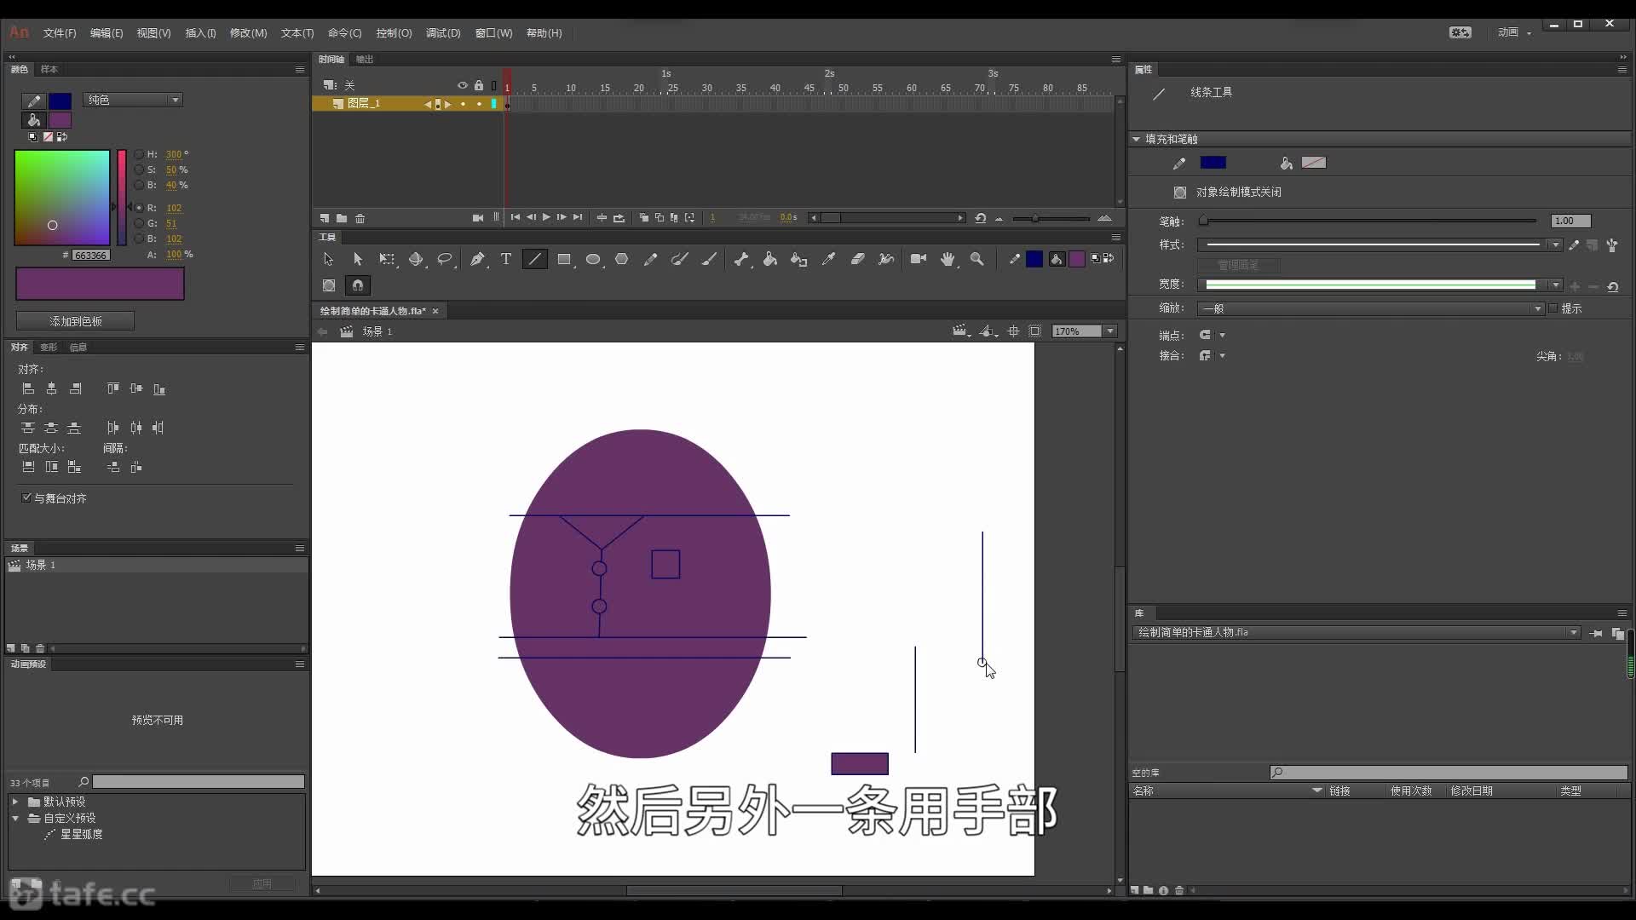Click the 笔触 stroke size slider
The width and height of the screenshot is (1636, 920).
(1370, 221)
